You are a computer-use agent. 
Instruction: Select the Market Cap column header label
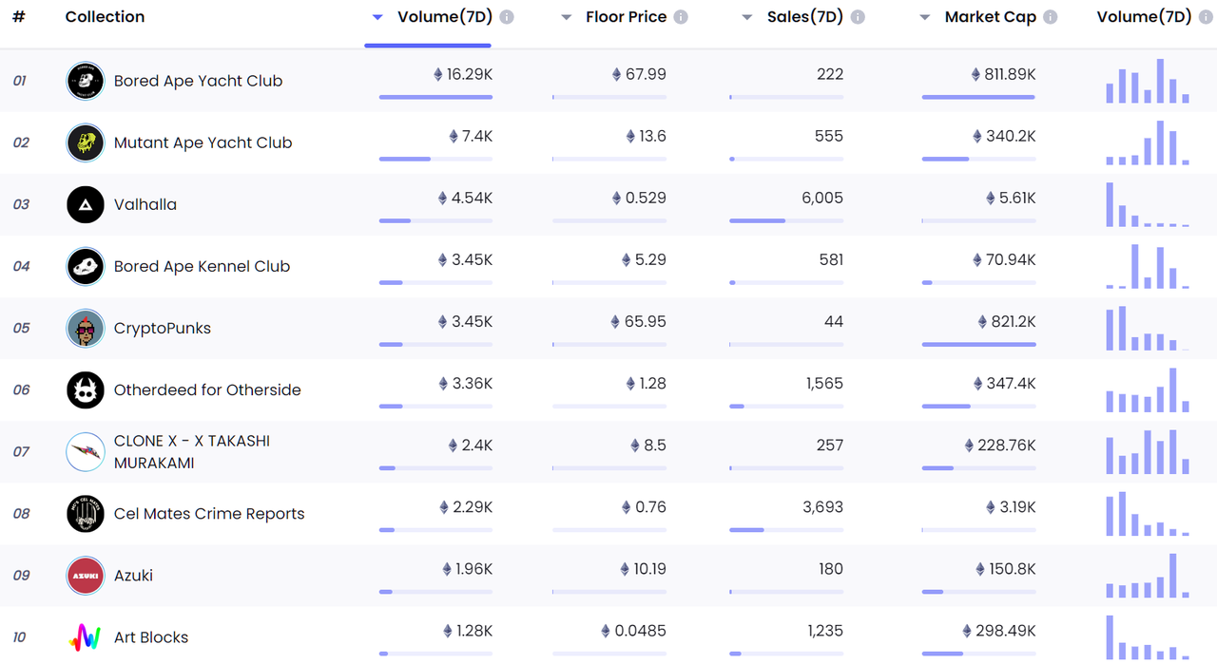pos(991,17)
